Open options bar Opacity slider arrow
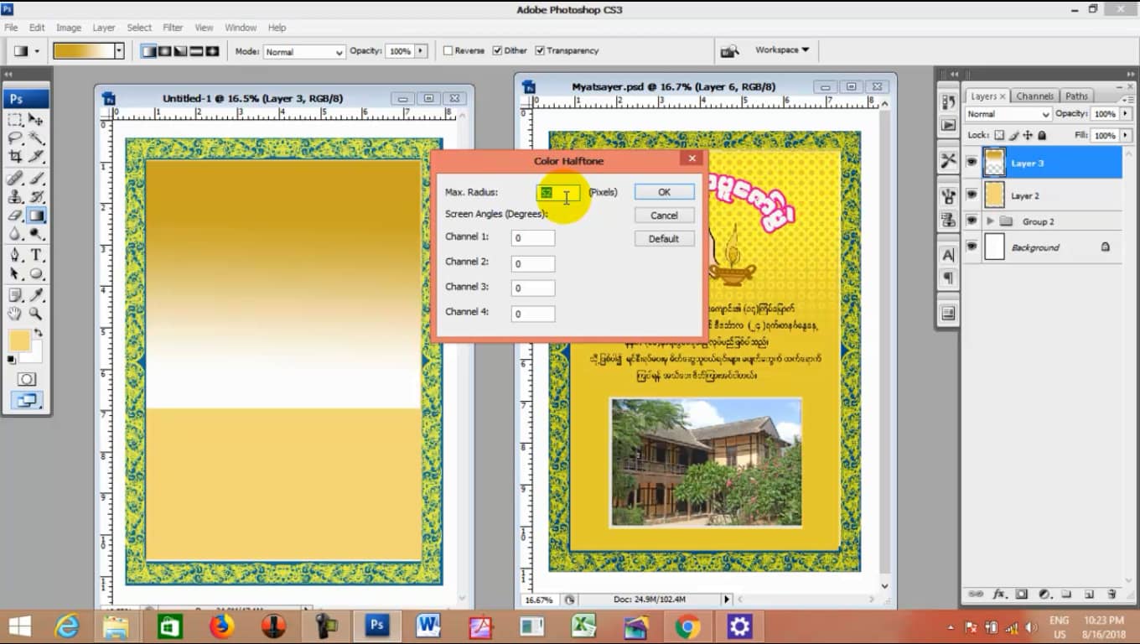This screenshot has height=644, width=1140. pyautogui.click(x=420, y=51)
